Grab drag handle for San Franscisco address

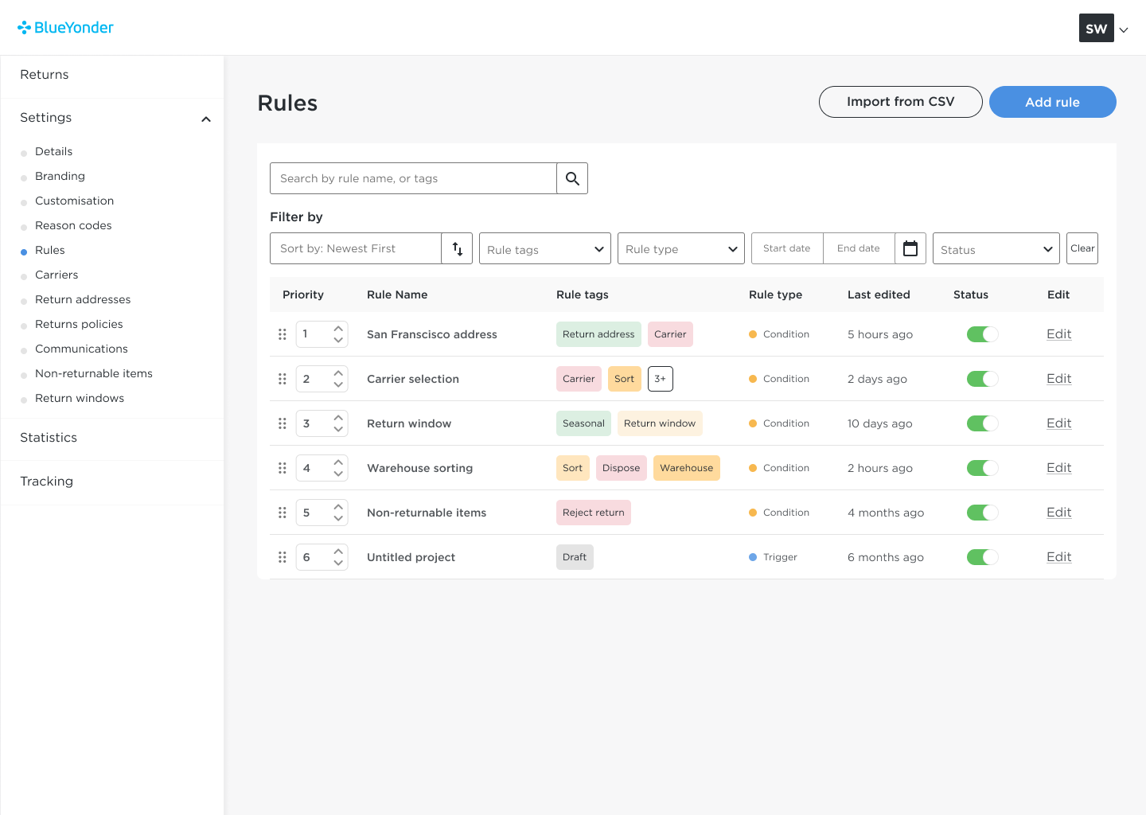(282, 334)
